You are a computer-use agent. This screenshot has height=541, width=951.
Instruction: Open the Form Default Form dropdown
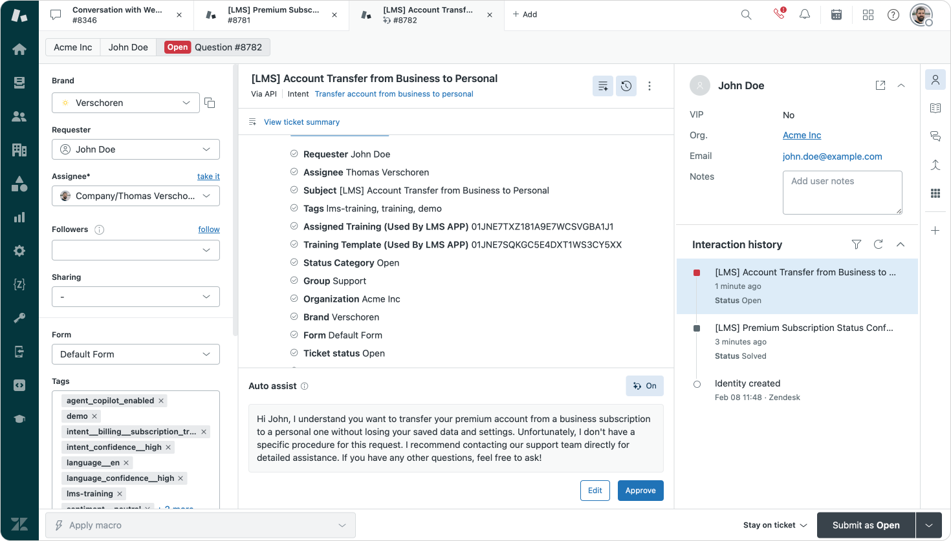(x=136, y=354)
